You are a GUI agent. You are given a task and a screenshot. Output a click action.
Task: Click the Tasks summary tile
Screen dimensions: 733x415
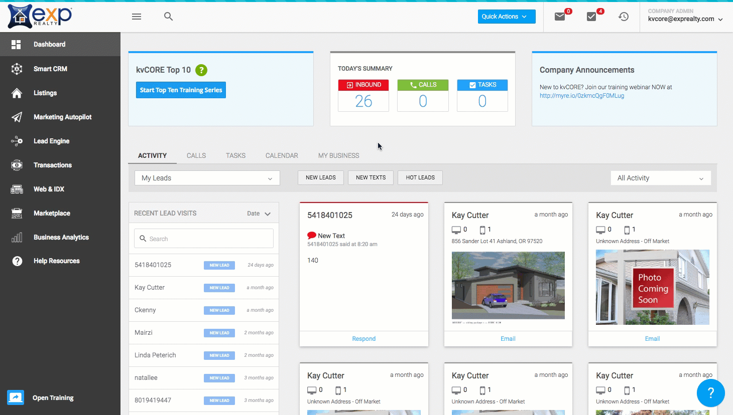point(482,95)
